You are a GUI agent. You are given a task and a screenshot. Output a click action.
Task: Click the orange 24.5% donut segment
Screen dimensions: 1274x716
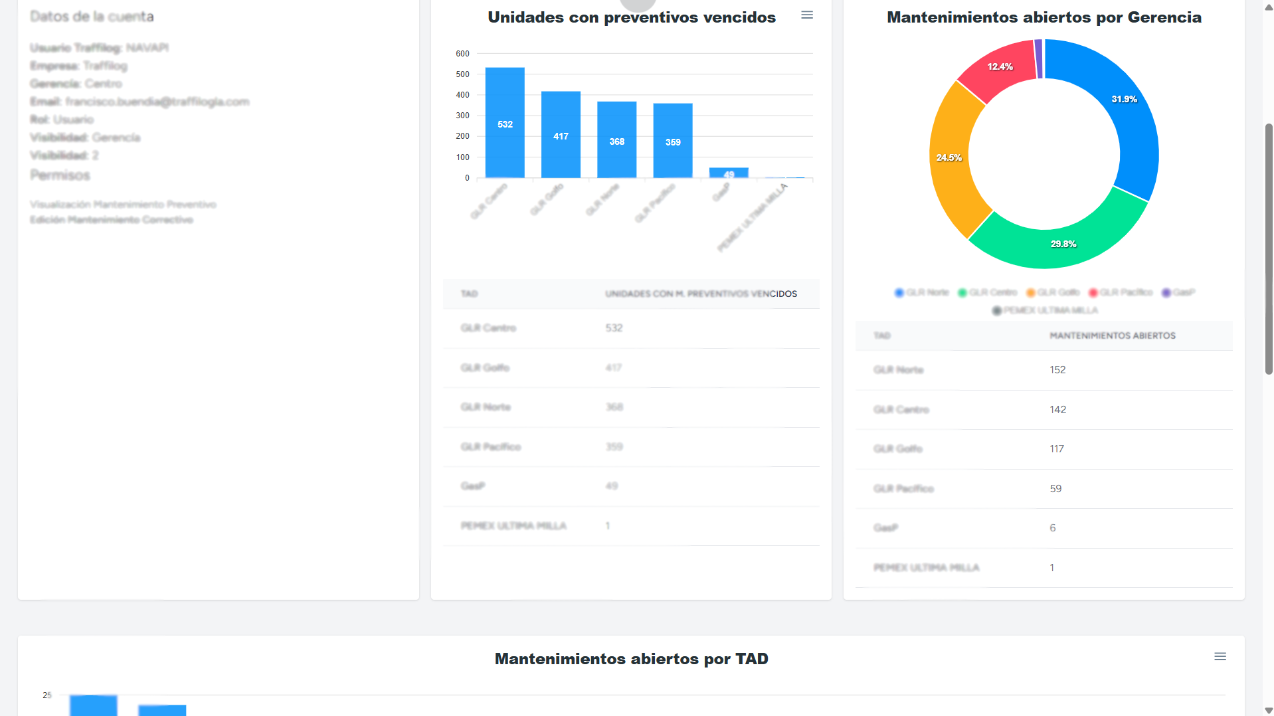point(949,158)
